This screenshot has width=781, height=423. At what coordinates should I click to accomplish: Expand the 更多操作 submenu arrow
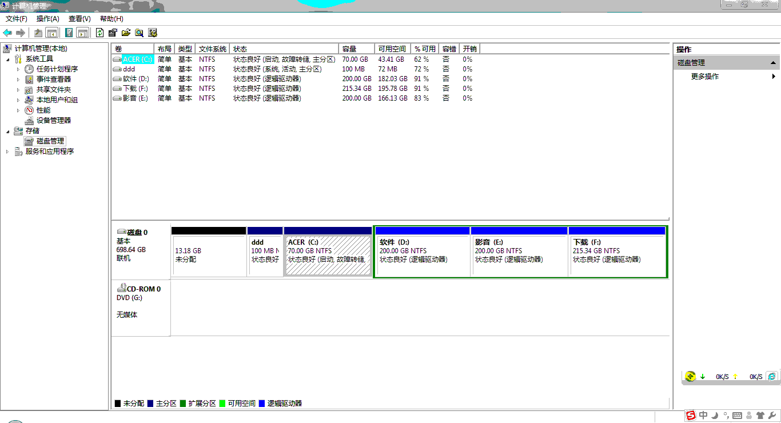coord(774,77)
